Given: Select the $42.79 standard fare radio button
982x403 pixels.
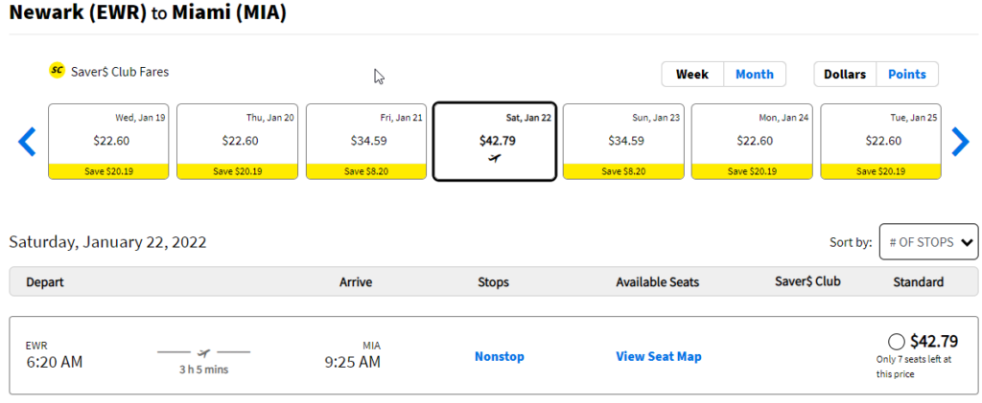Looking at the screenshot, I should pos(897,342).
